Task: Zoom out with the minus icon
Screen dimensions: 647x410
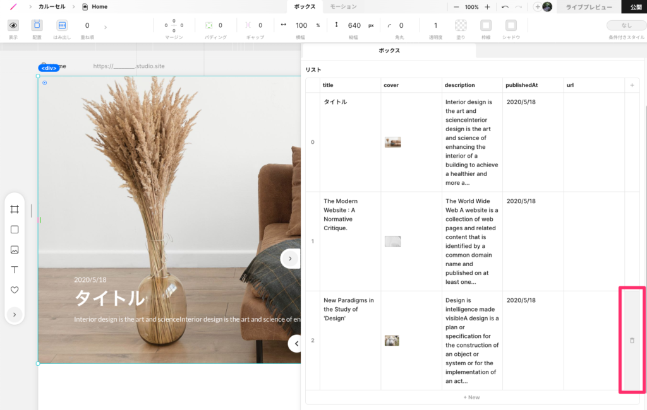Action: [x=456, y=7]
